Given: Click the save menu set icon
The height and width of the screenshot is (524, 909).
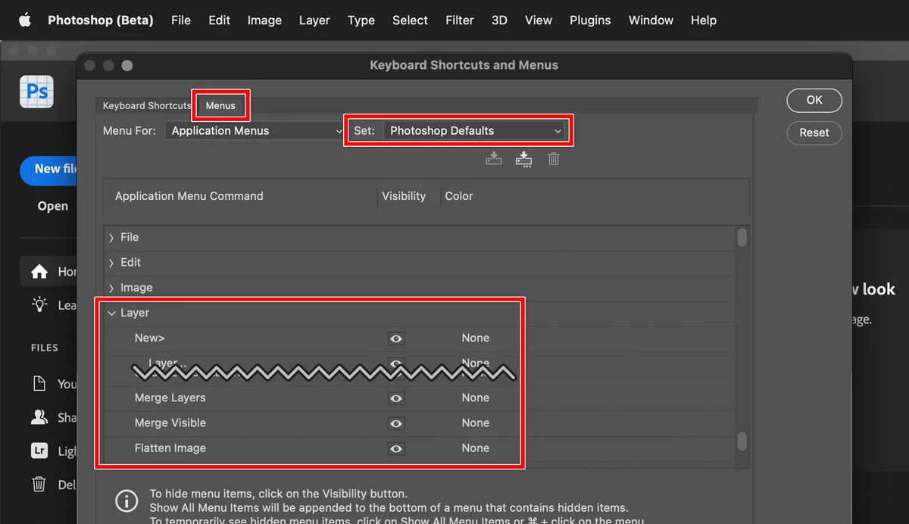Looking at the screenshot, I should (x=494, y=159).
